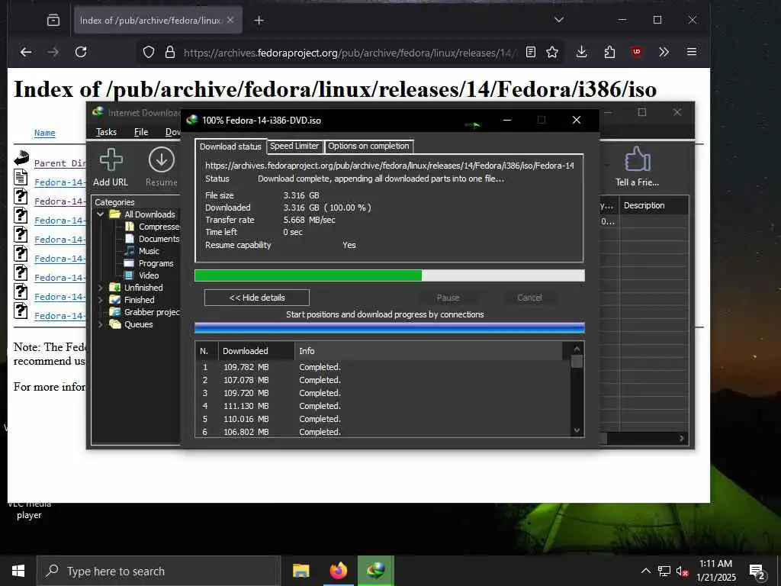Toggle reader view icon in address bar
The image size is (781, 586).
pos(531,52)
